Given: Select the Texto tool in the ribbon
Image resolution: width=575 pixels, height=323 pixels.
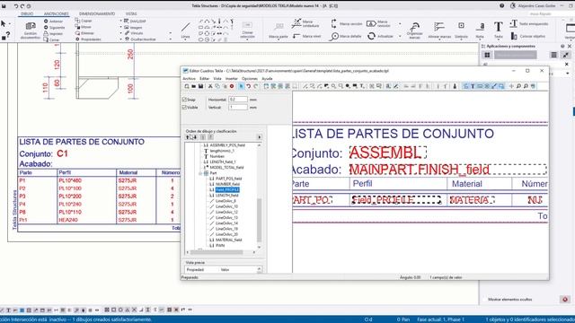Looking at the screenshot, I should [498, 30].
